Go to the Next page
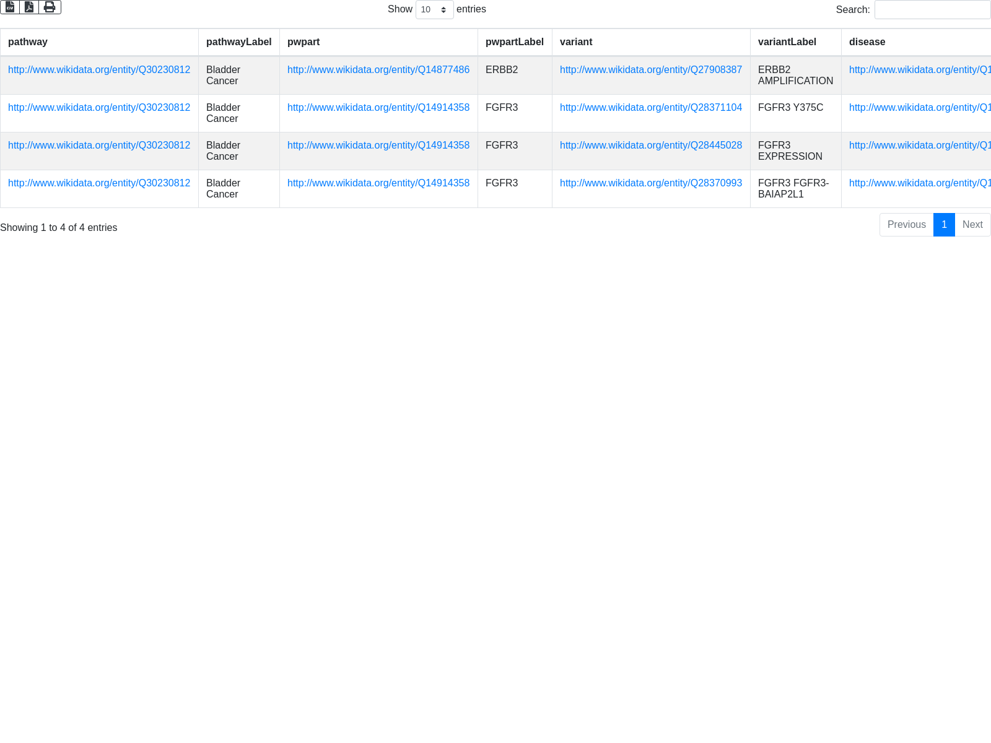The width and height of the screenshot is (991, 743). pyautogui.click(x=972, y=225)
